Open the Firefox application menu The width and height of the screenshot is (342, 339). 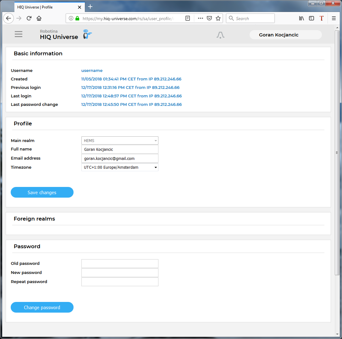tap(334, 19)
